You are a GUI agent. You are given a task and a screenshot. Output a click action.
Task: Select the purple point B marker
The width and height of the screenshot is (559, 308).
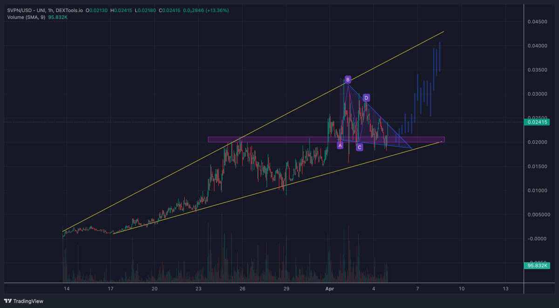tap(348, 80)
